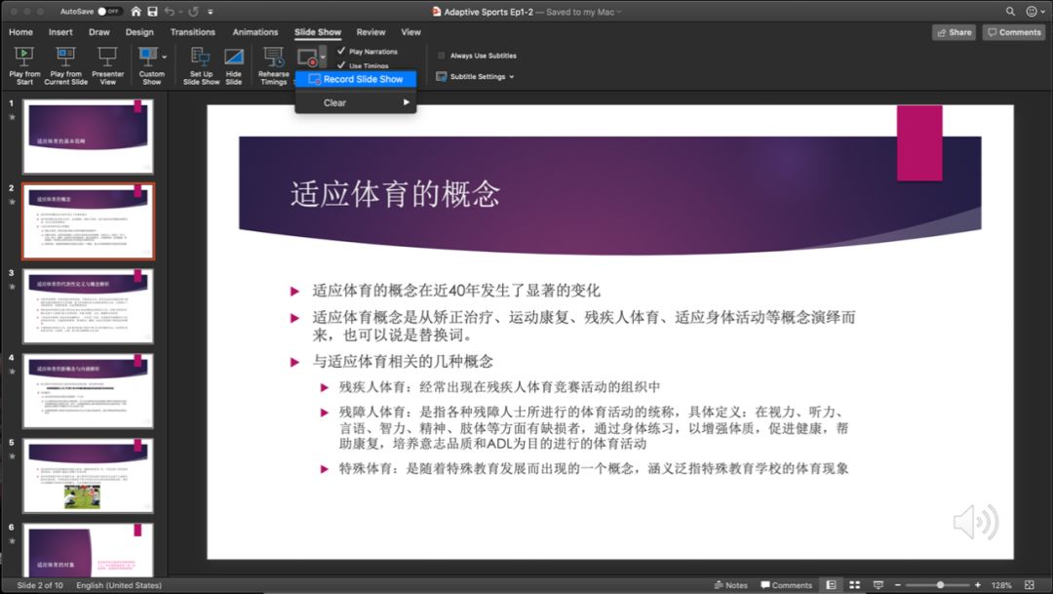Image resolution: width=1053 pixels, height=594 pixels.
Task: Click the Share button
Action: [x=954, y=32]
